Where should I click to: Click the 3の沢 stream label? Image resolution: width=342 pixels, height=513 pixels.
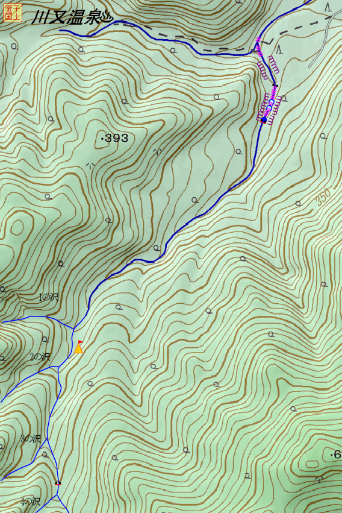tap(31, 439)
